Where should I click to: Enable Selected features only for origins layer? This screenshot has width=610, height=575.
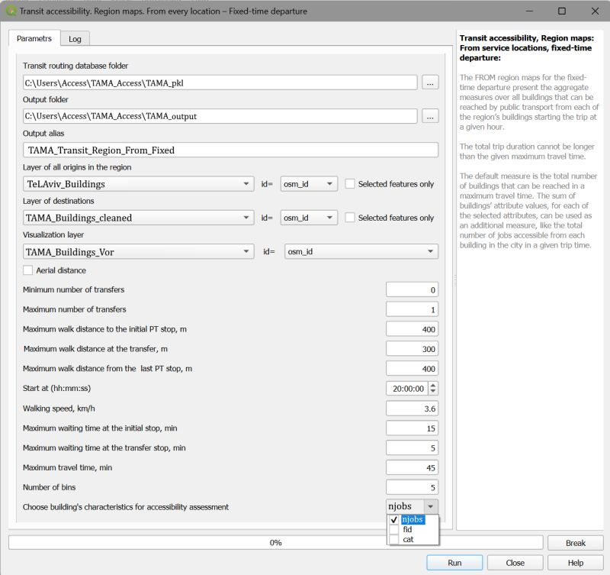pos(350,184)
